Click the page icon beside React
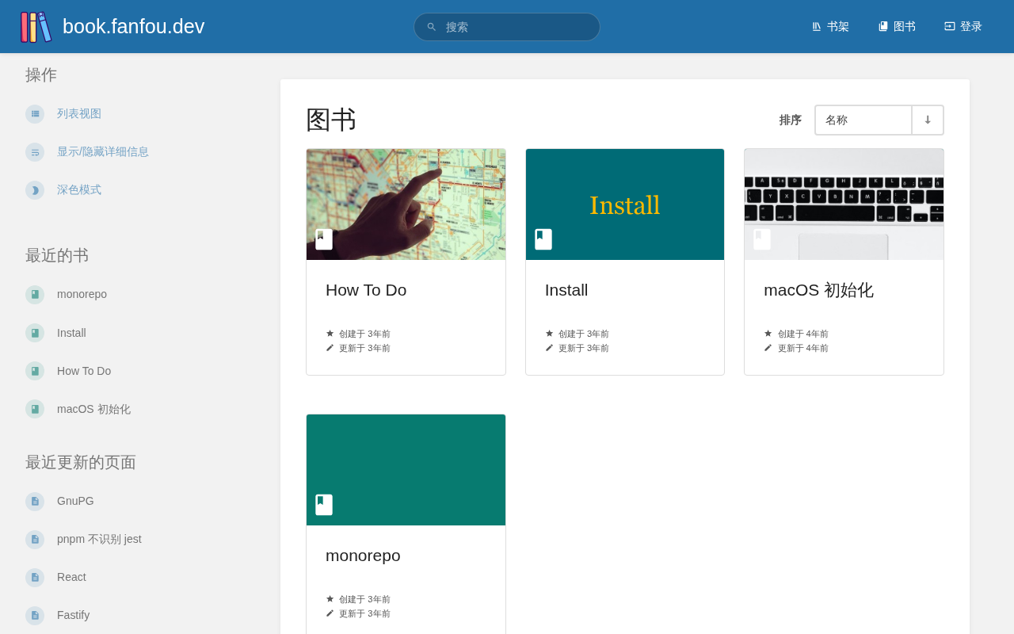This screenshot has height=634, width=1014. click(35, 578)
